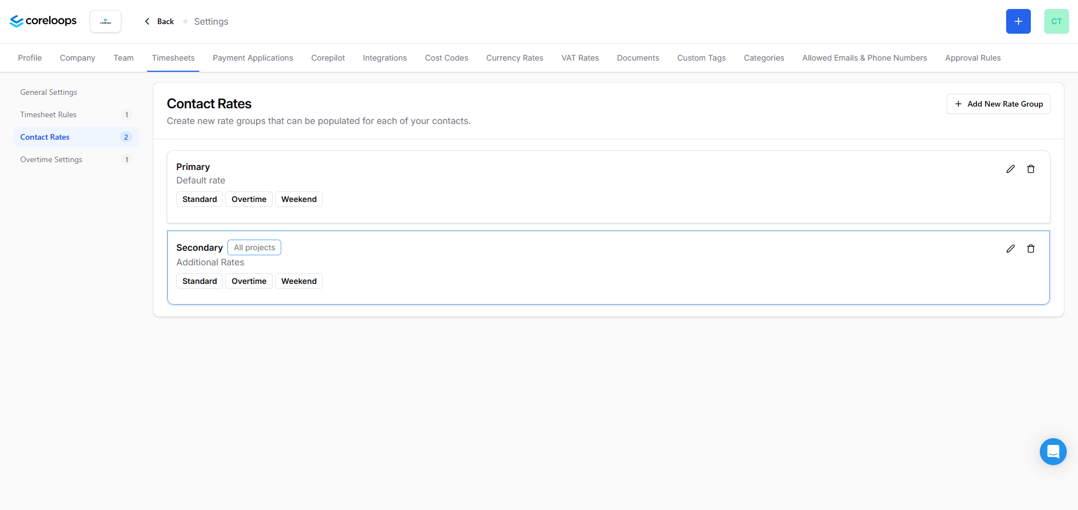The image size is (1078, 510).
Task: Edit the Primary rate group with pencil icon
Action: tap(1010, 169)
